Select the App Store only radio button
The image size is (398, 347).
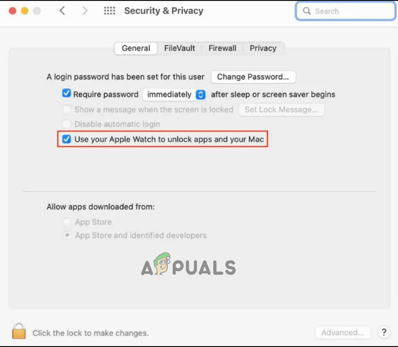(x=67, y=222)
